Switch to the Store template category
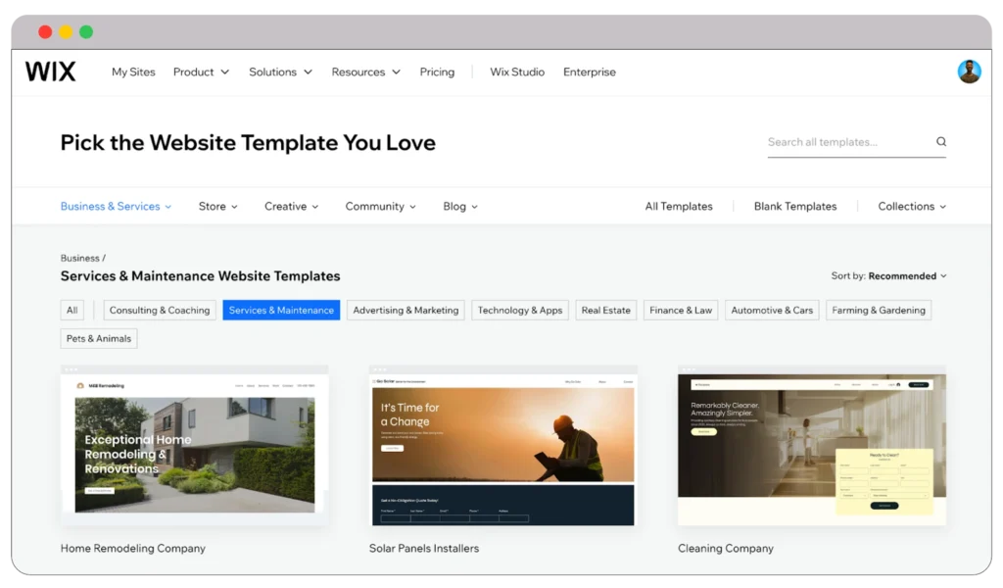The image size is (1003, 588). (x=217, y=206)
